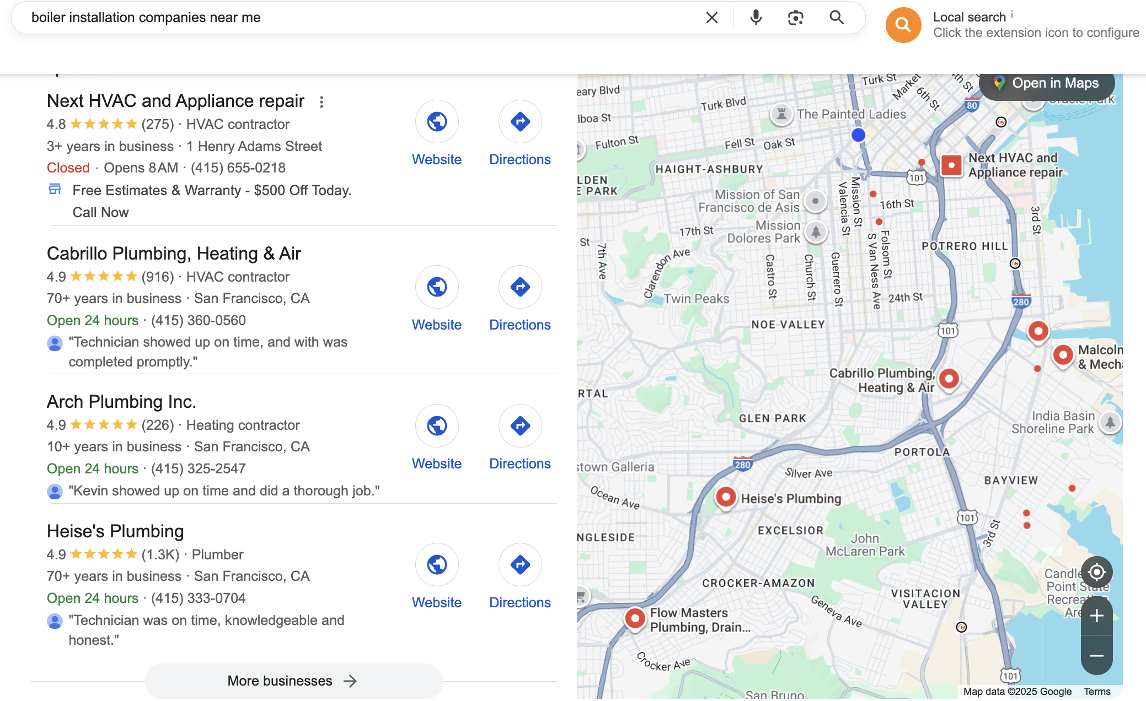Open Next HVAC website globe icon

click(437, 121)
